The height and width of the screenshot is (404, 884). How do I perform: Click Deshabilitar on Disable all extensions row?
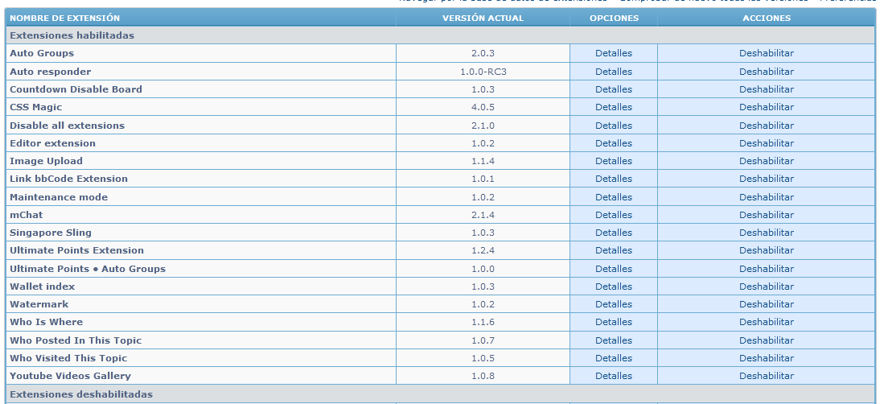click(x=767, y=126)
